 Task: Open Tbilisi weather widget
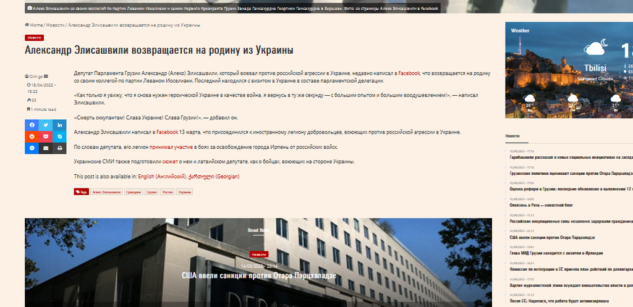tap(569, 70)
